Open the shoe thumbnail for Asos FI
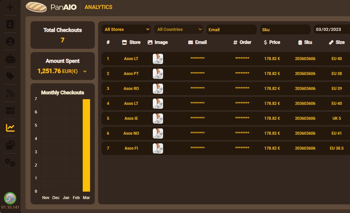The image size is (350, 213). coord(158,148)
